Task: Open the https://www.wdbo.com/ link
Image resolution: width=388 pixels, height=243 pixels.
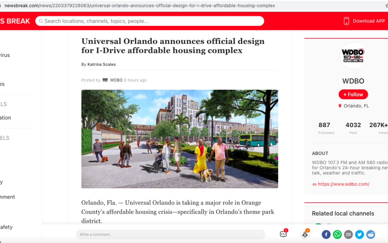Action: coord(343,184)
